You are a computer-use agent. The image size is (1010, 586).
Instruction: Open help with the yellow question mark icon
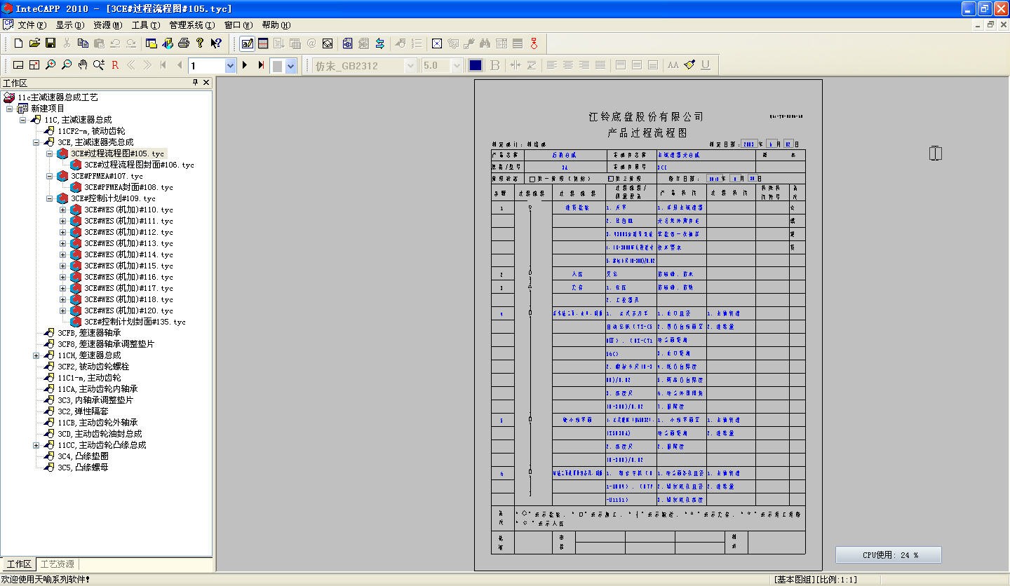(200, 43)
